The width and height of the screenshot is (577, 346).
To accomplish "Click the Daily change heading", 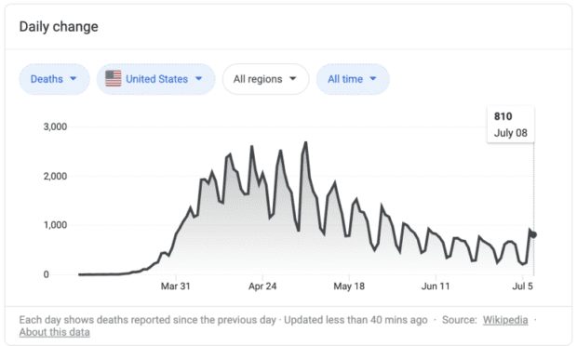I will pyautogui.click(x=59, y=27).
